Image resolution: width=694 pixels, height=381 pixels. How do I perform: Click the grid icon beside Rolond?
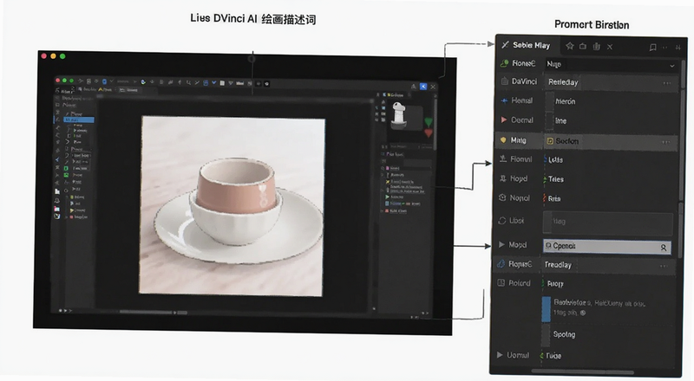coord(501,283)
